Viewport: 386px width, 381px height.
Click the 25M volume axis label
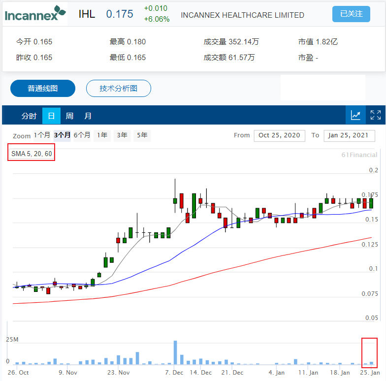(x=12, y=340)
